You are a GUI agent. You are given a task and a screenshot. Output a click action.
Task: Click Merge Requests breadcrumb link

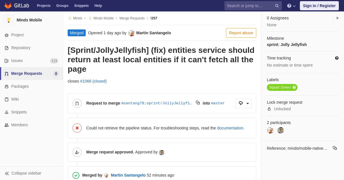pyautogui.click(x=132, y=18)
